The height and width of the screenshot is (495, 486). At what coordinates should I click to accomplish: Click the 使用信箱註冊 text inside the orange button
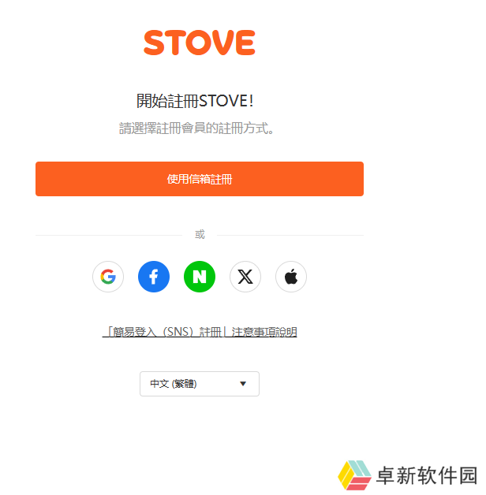(x=200, y=179)
